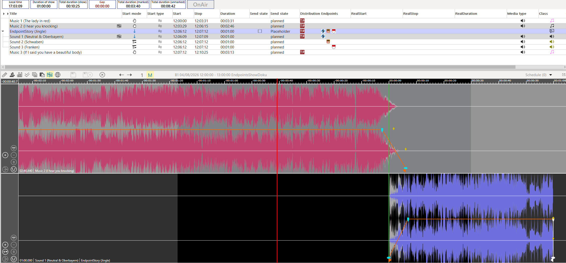
Task: Click the plus add button on Music 2 track
Action: click(x=5, y=155)
